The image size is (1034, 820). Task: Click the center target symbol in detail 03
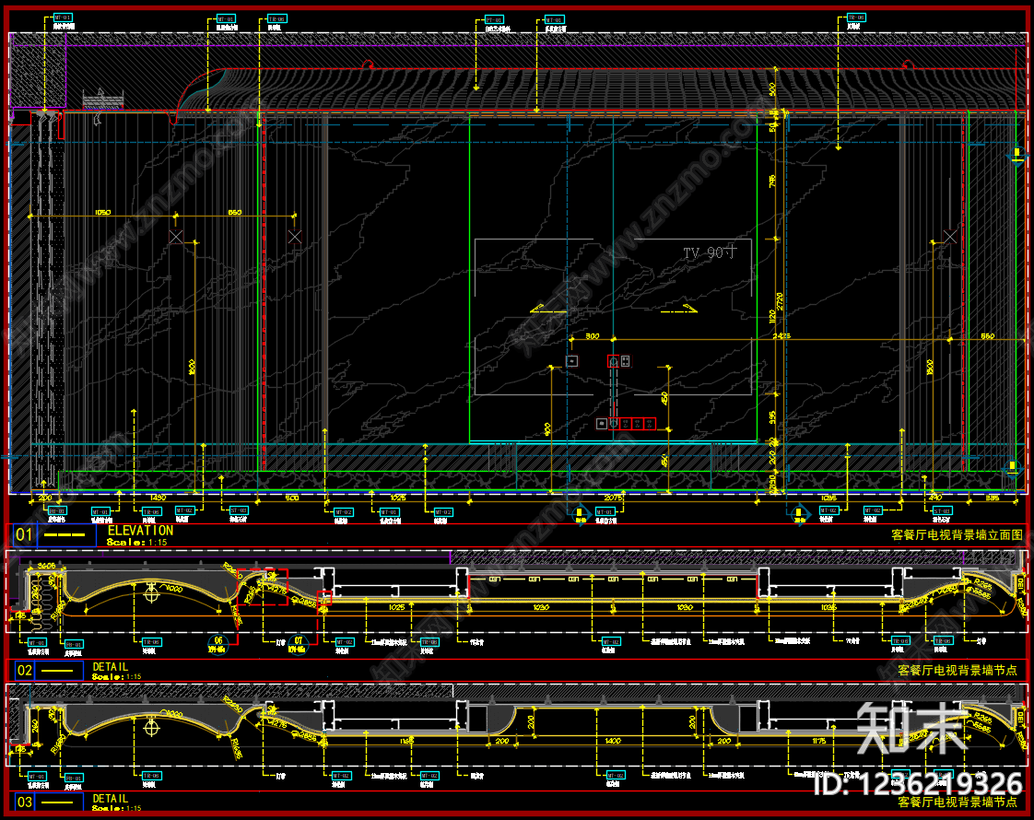tap(152, 728)
